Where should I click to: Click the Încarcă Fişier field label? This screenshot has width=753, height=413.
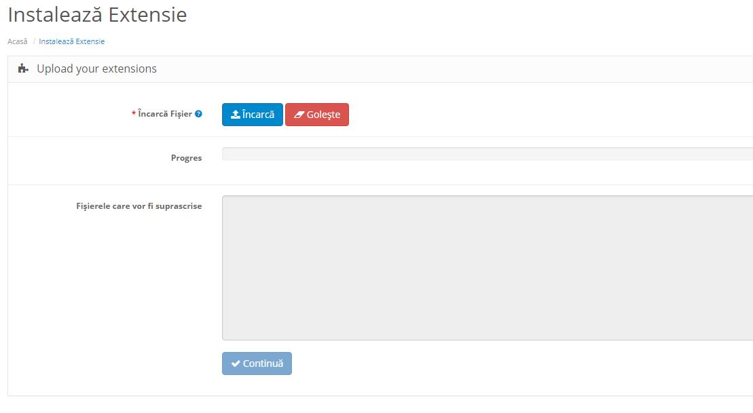click(164, 115)
